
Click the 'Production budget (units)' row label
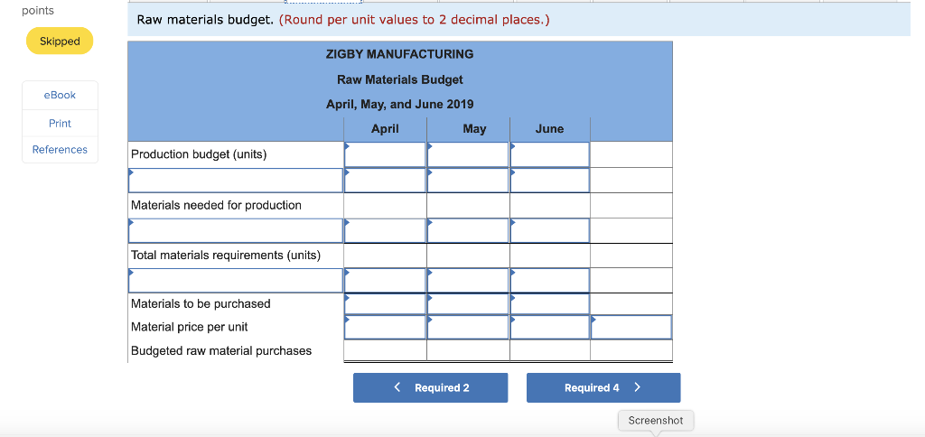[199, 154]
